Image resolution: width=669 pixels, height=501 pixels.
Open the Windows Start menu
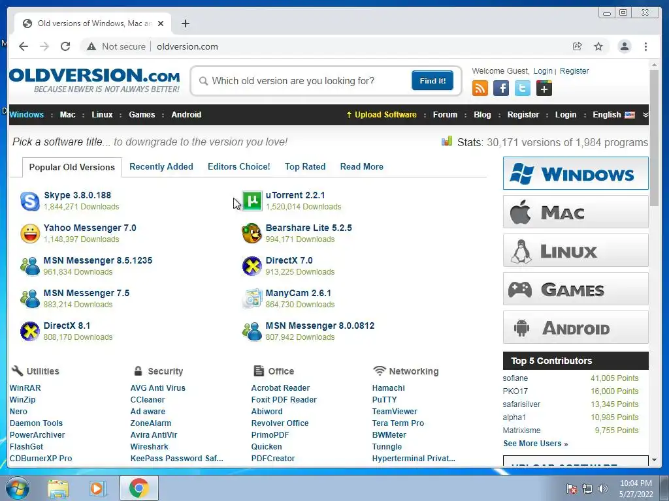tap(16, 488)
